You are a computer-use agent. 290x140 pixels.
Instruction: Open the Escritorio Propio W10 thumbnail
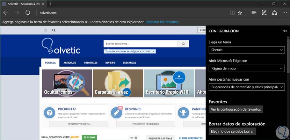169,83
